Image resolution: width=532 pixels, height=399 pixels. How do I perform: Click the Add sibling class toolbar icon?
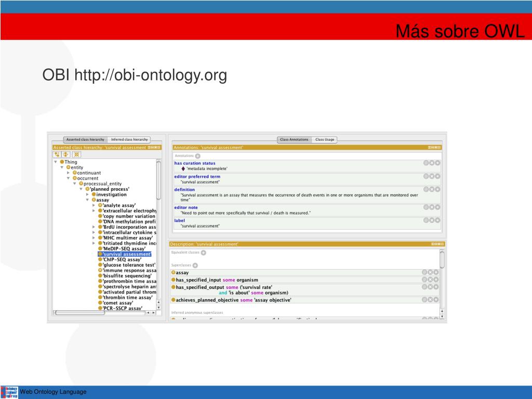click(65, 155)
